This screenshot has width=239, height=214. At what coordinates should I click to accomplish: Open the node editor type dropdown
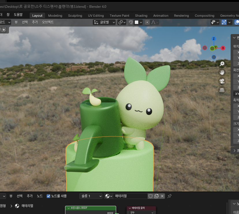(3, 196)
